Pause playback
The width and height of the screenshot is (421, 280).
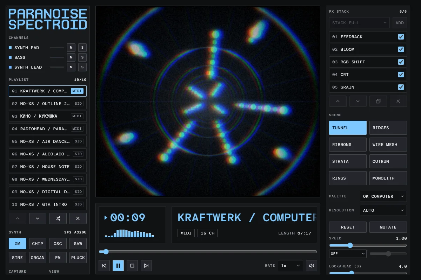click(x=118, y=266)
